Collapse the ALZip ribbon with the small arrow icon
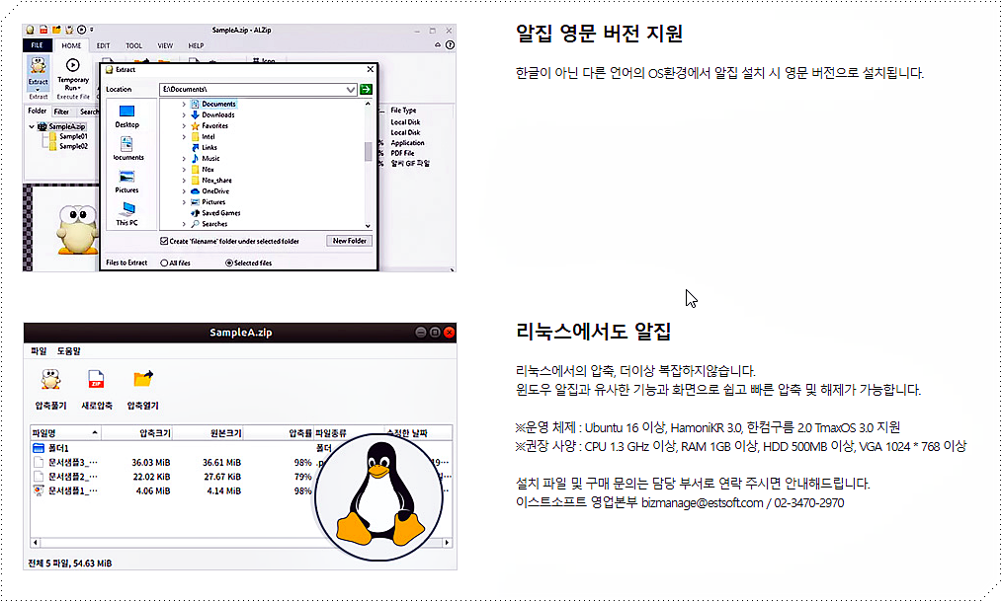Screen dimensions: 1002x602 coord(438,44)
